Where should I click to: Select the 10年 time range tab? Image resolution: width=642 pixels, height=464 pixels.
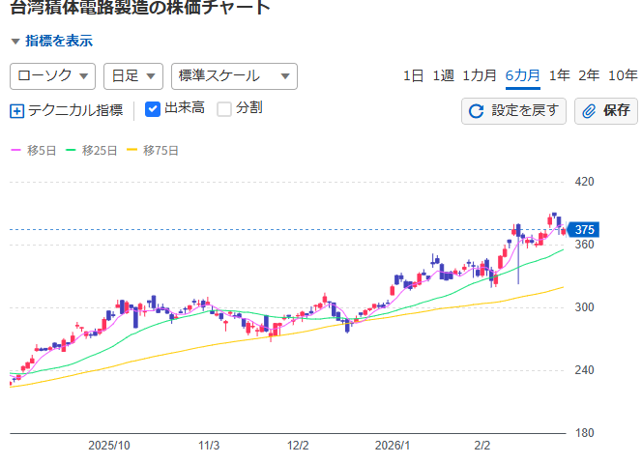click(623, 75)
